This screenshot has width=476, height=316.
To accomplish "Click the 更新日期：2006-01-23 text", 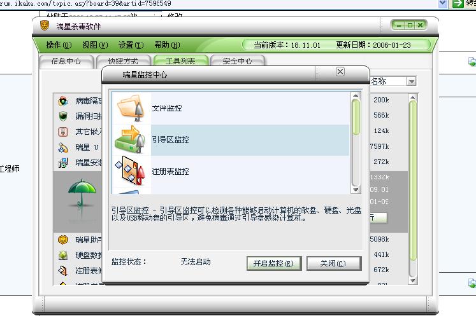I will (x=373, y=45).
